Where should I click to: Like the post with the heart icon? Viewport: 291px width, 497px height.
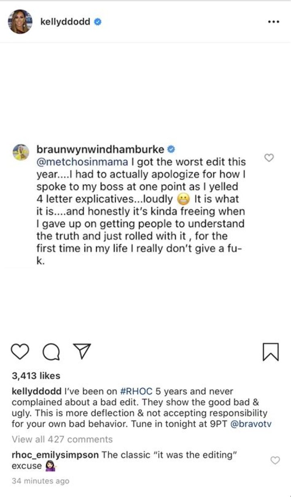(20, 351)
